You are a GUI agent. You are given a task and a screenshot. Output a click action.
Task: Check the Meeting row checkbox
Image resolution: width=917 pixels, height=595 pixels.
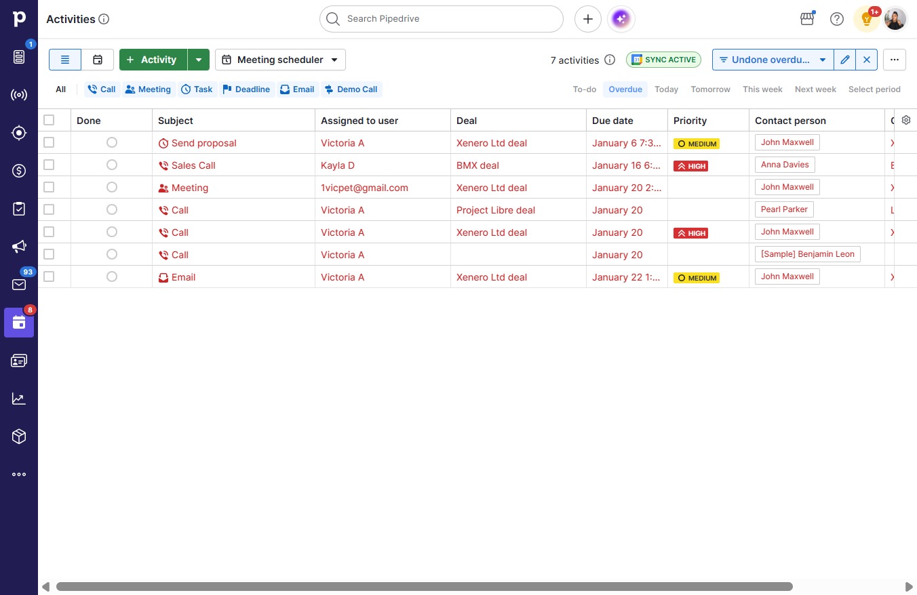(49, 187)
